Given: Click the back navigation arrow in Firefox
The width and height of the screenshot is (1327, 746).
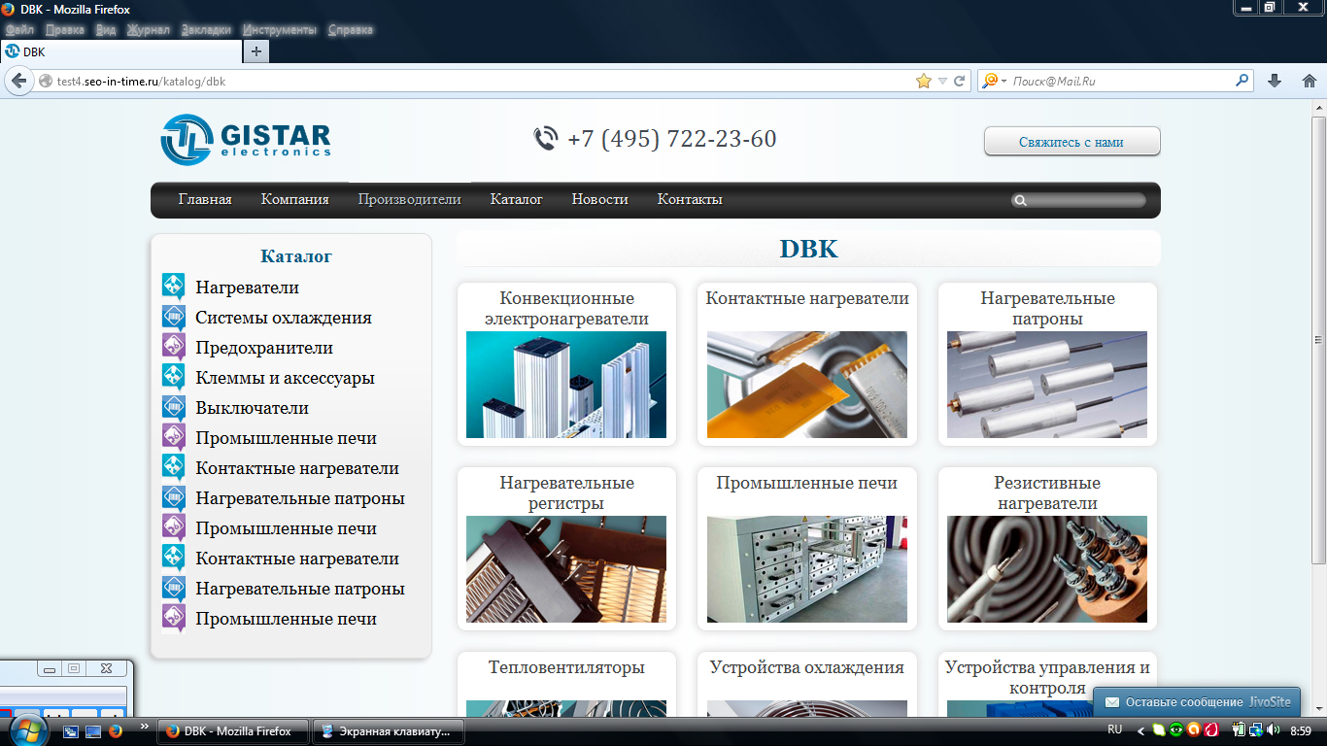Looking at the screenshot, I should coord(17,81).
